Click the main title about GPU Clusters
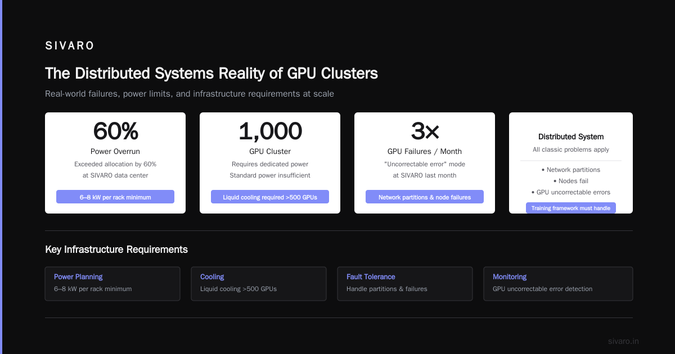This screenshot has height=354, width=675. tap(211, 74)
